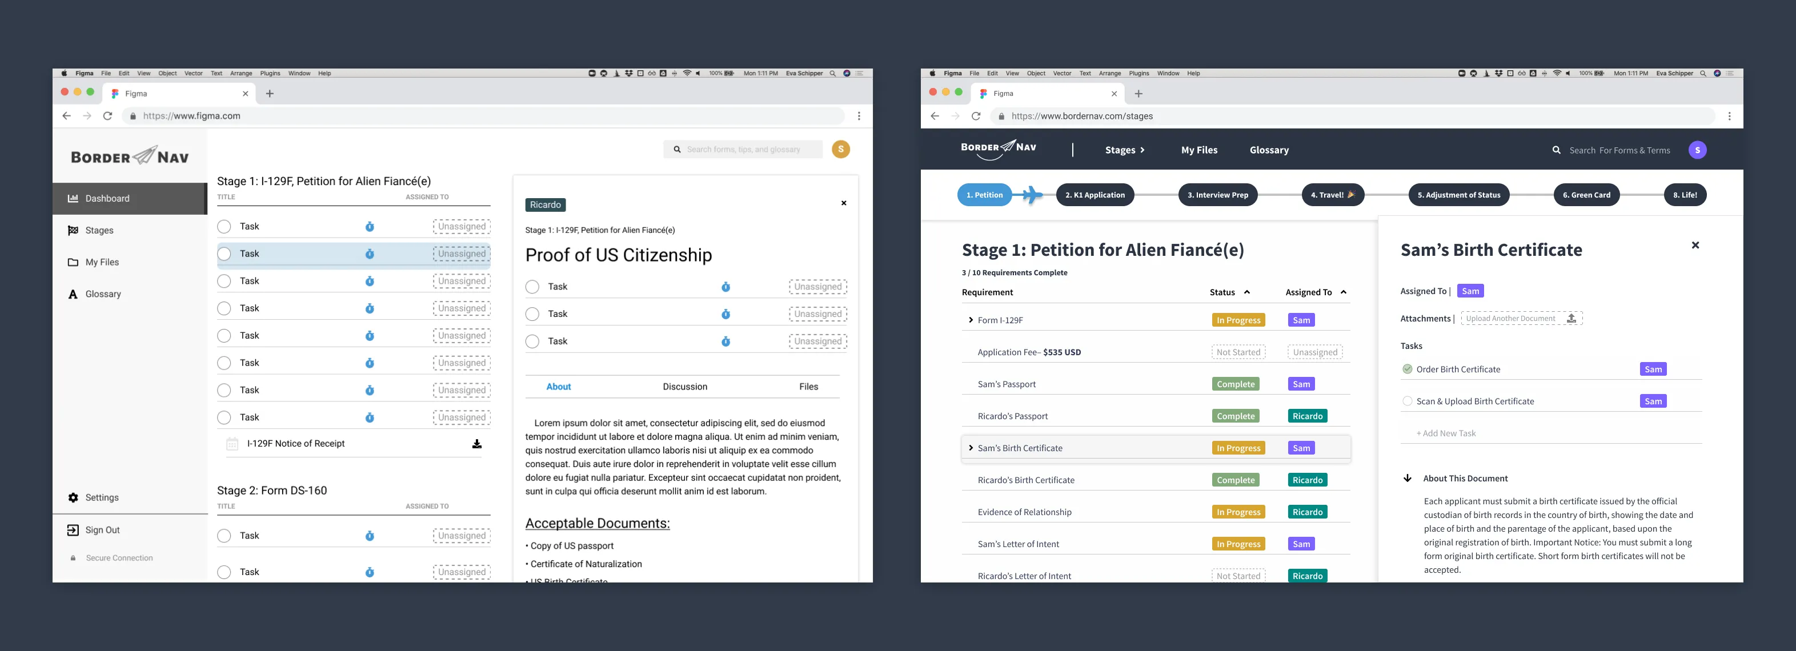This screenshot has width=1796, height=651.
Task: Click the BorderNav logo in right window
Action: click(999, 149)
